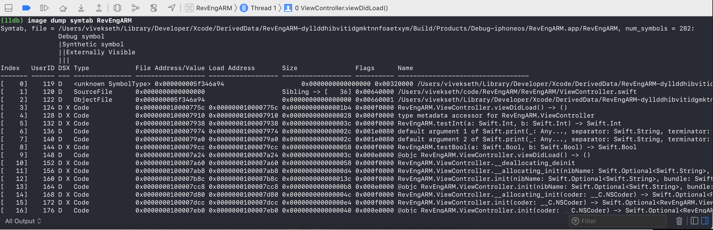Click the Step Over button
Image resolution: width=713 pixels, height=230 pixels.
coord(63,8)
